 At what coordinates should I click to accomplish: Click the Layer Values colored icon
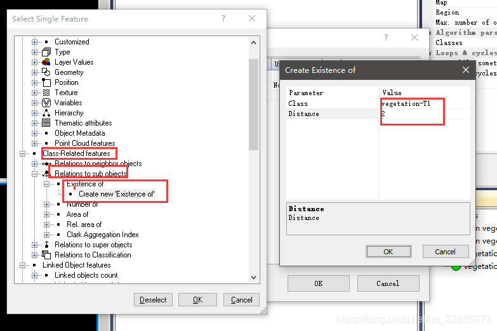pos(46,62)
